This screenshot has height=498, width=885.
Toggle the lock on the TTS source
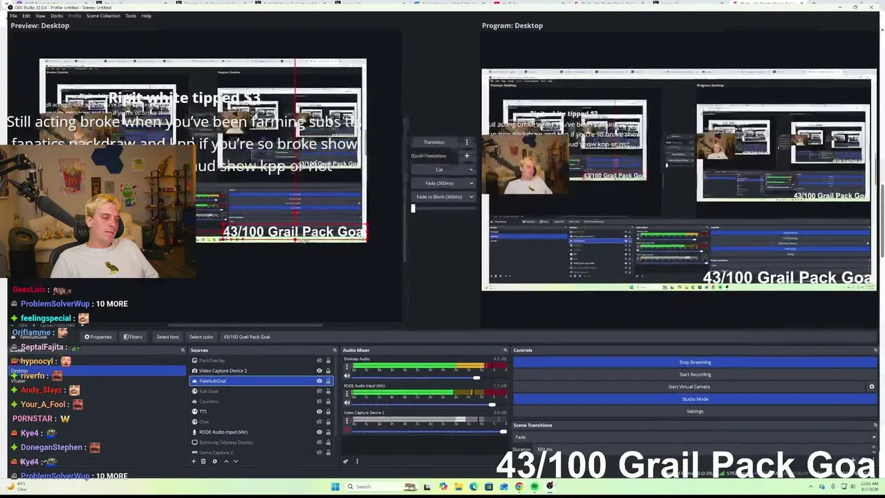328,412
